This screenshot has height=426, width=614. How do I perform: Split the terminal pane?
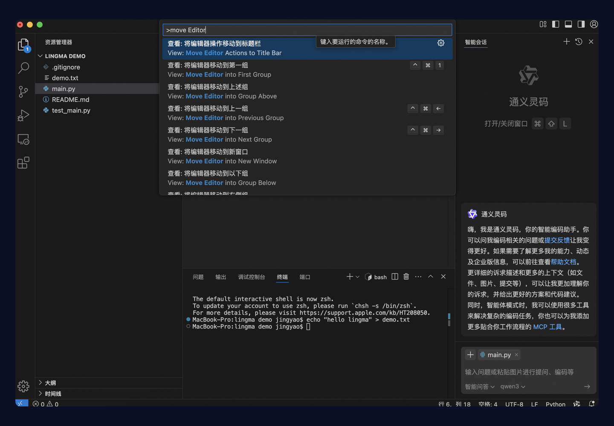pos(395,276)
